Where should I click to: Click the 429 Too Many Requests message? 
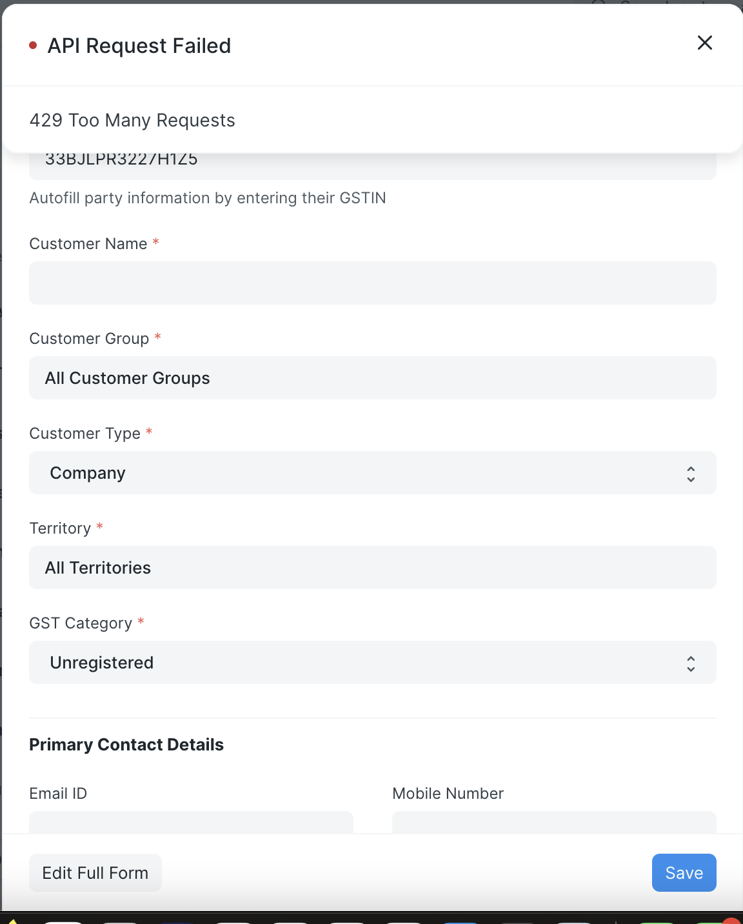tap(132, 120)
